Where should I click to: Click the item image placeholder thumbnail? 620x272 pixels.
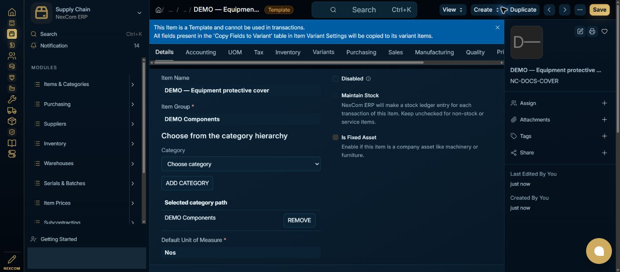(x=526, y=42)
